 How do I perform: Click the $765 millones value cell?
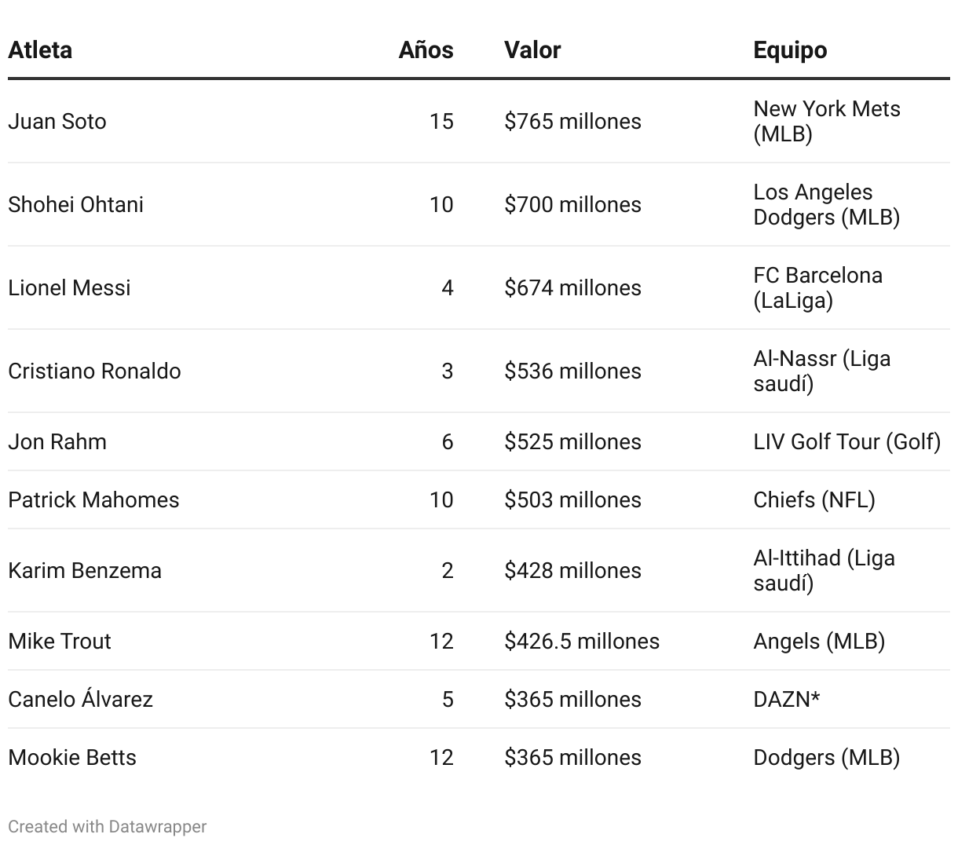click(572, 121)
